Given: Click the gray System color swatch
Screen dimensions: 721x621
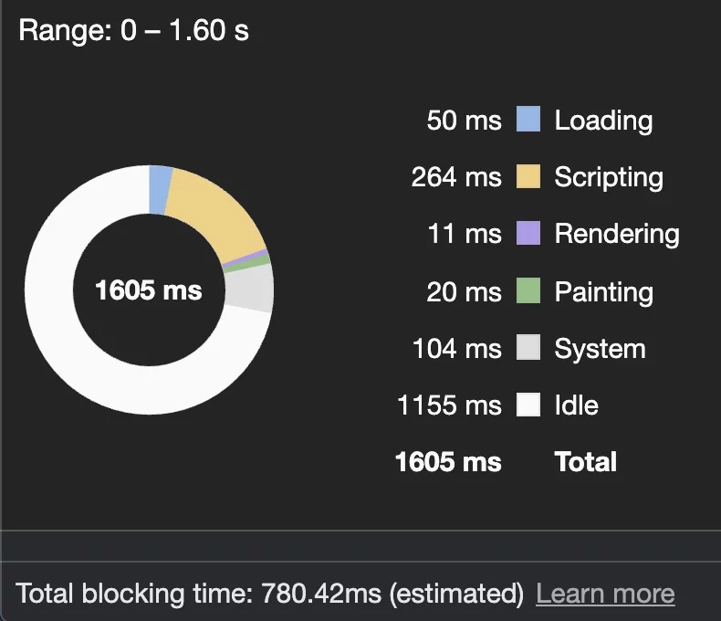Looking at the screenshot, I should pos(528,348).
